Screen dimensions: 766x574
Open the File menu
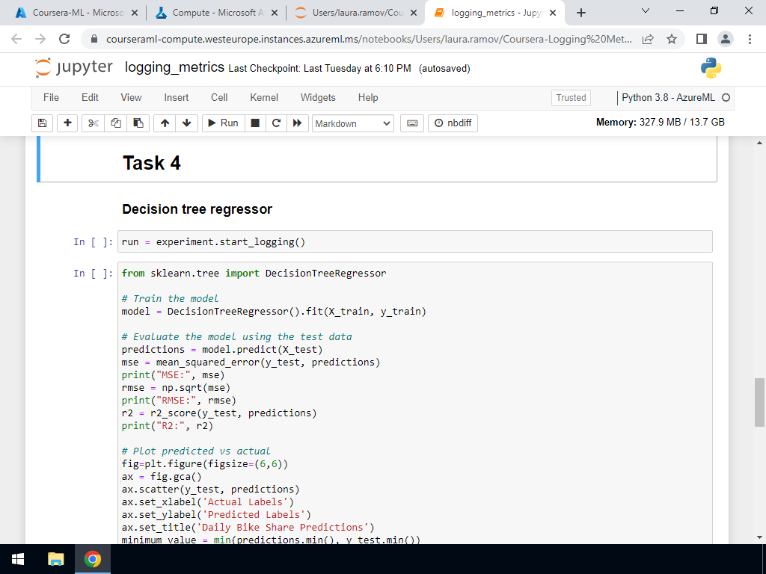pos(52,98)
